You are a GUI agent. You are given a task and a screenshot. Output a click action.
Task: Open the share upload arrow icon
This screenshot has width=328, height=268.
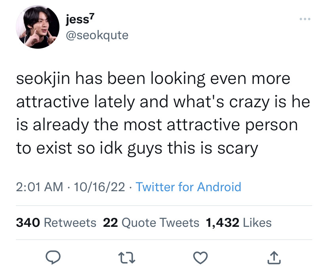point(274,258)
